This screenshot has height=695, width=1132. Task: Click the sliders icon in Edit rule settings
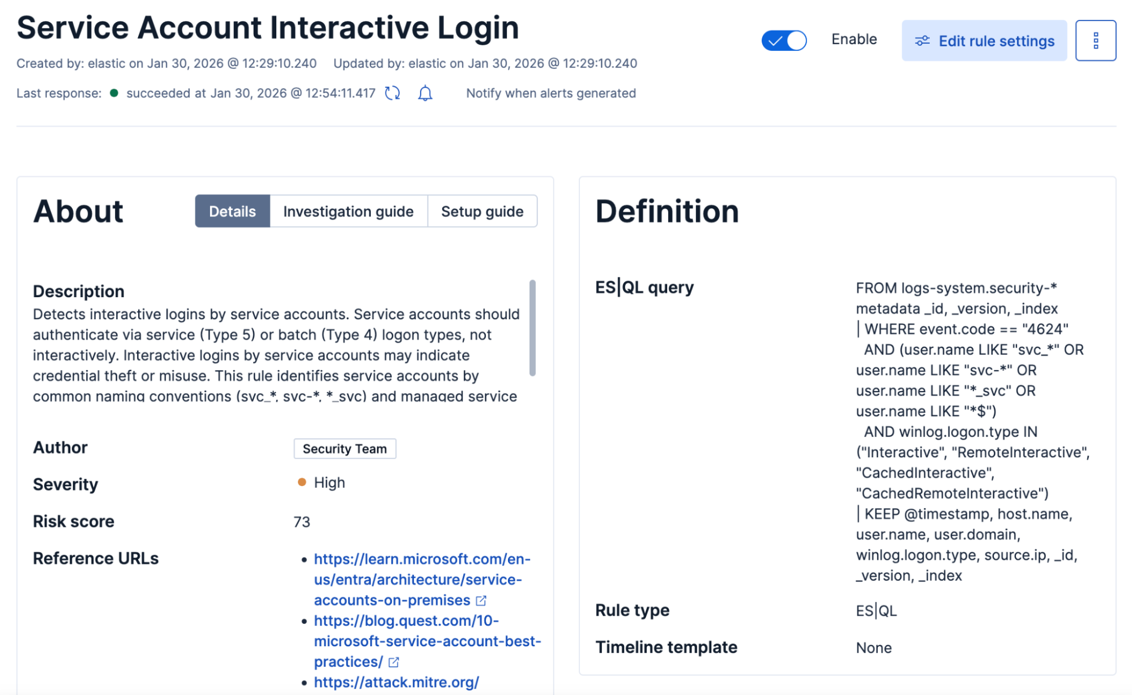click(922, 41)
